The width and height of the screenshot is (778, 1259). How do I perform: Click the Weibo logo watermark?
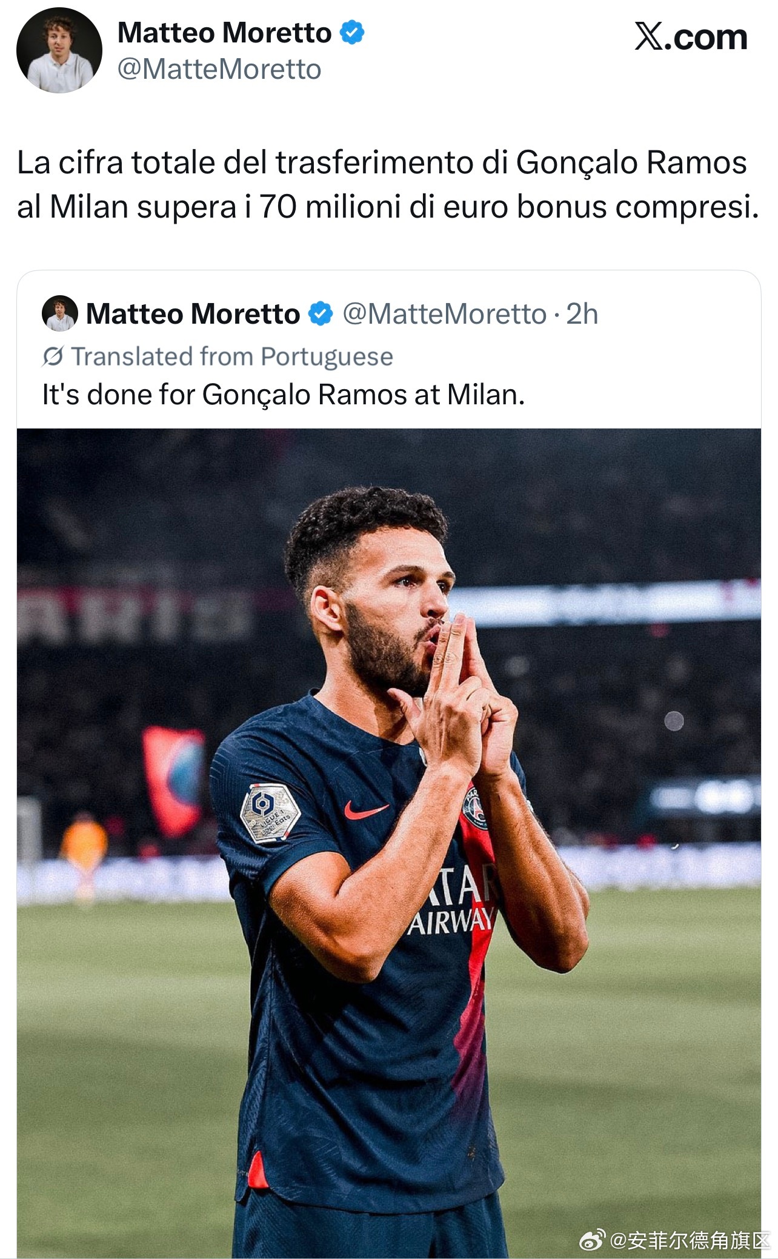tap(592, 1240)
